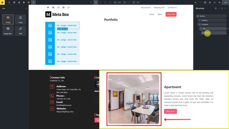
Task: Open the builder settings gear icon
Action: 29,3
